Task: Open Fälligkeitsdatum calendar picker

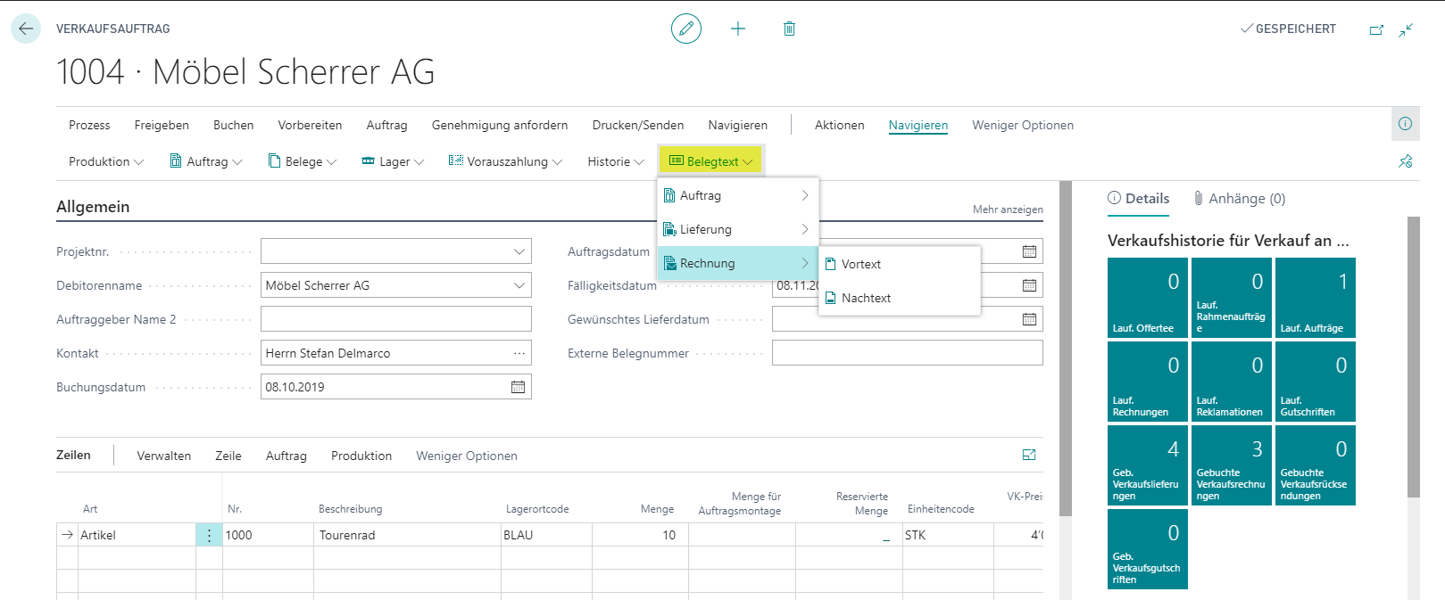Action: point(1029,285)
